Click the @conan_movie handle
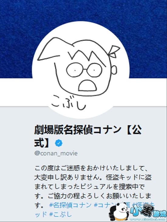167x222 pixels. [56, 153]
